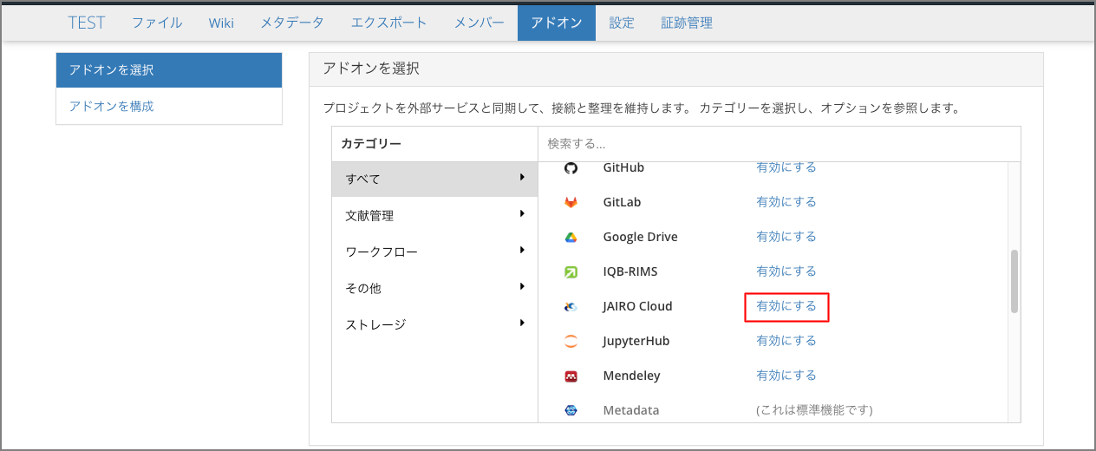Expand arrow next to 文献管理 category
This screenshot has height=451, width=1096.
point(522,213)
